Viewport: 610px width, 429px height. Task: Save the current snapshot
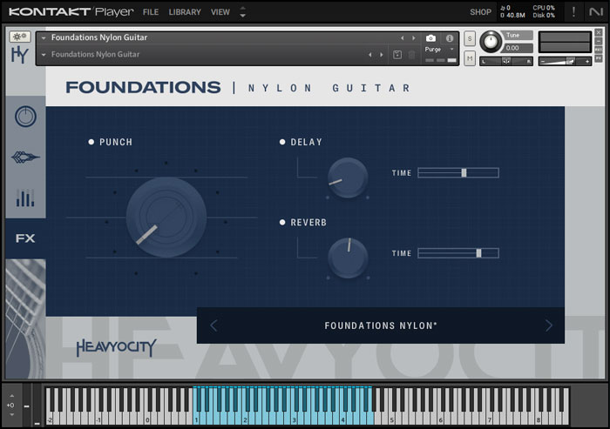(396, 55)
